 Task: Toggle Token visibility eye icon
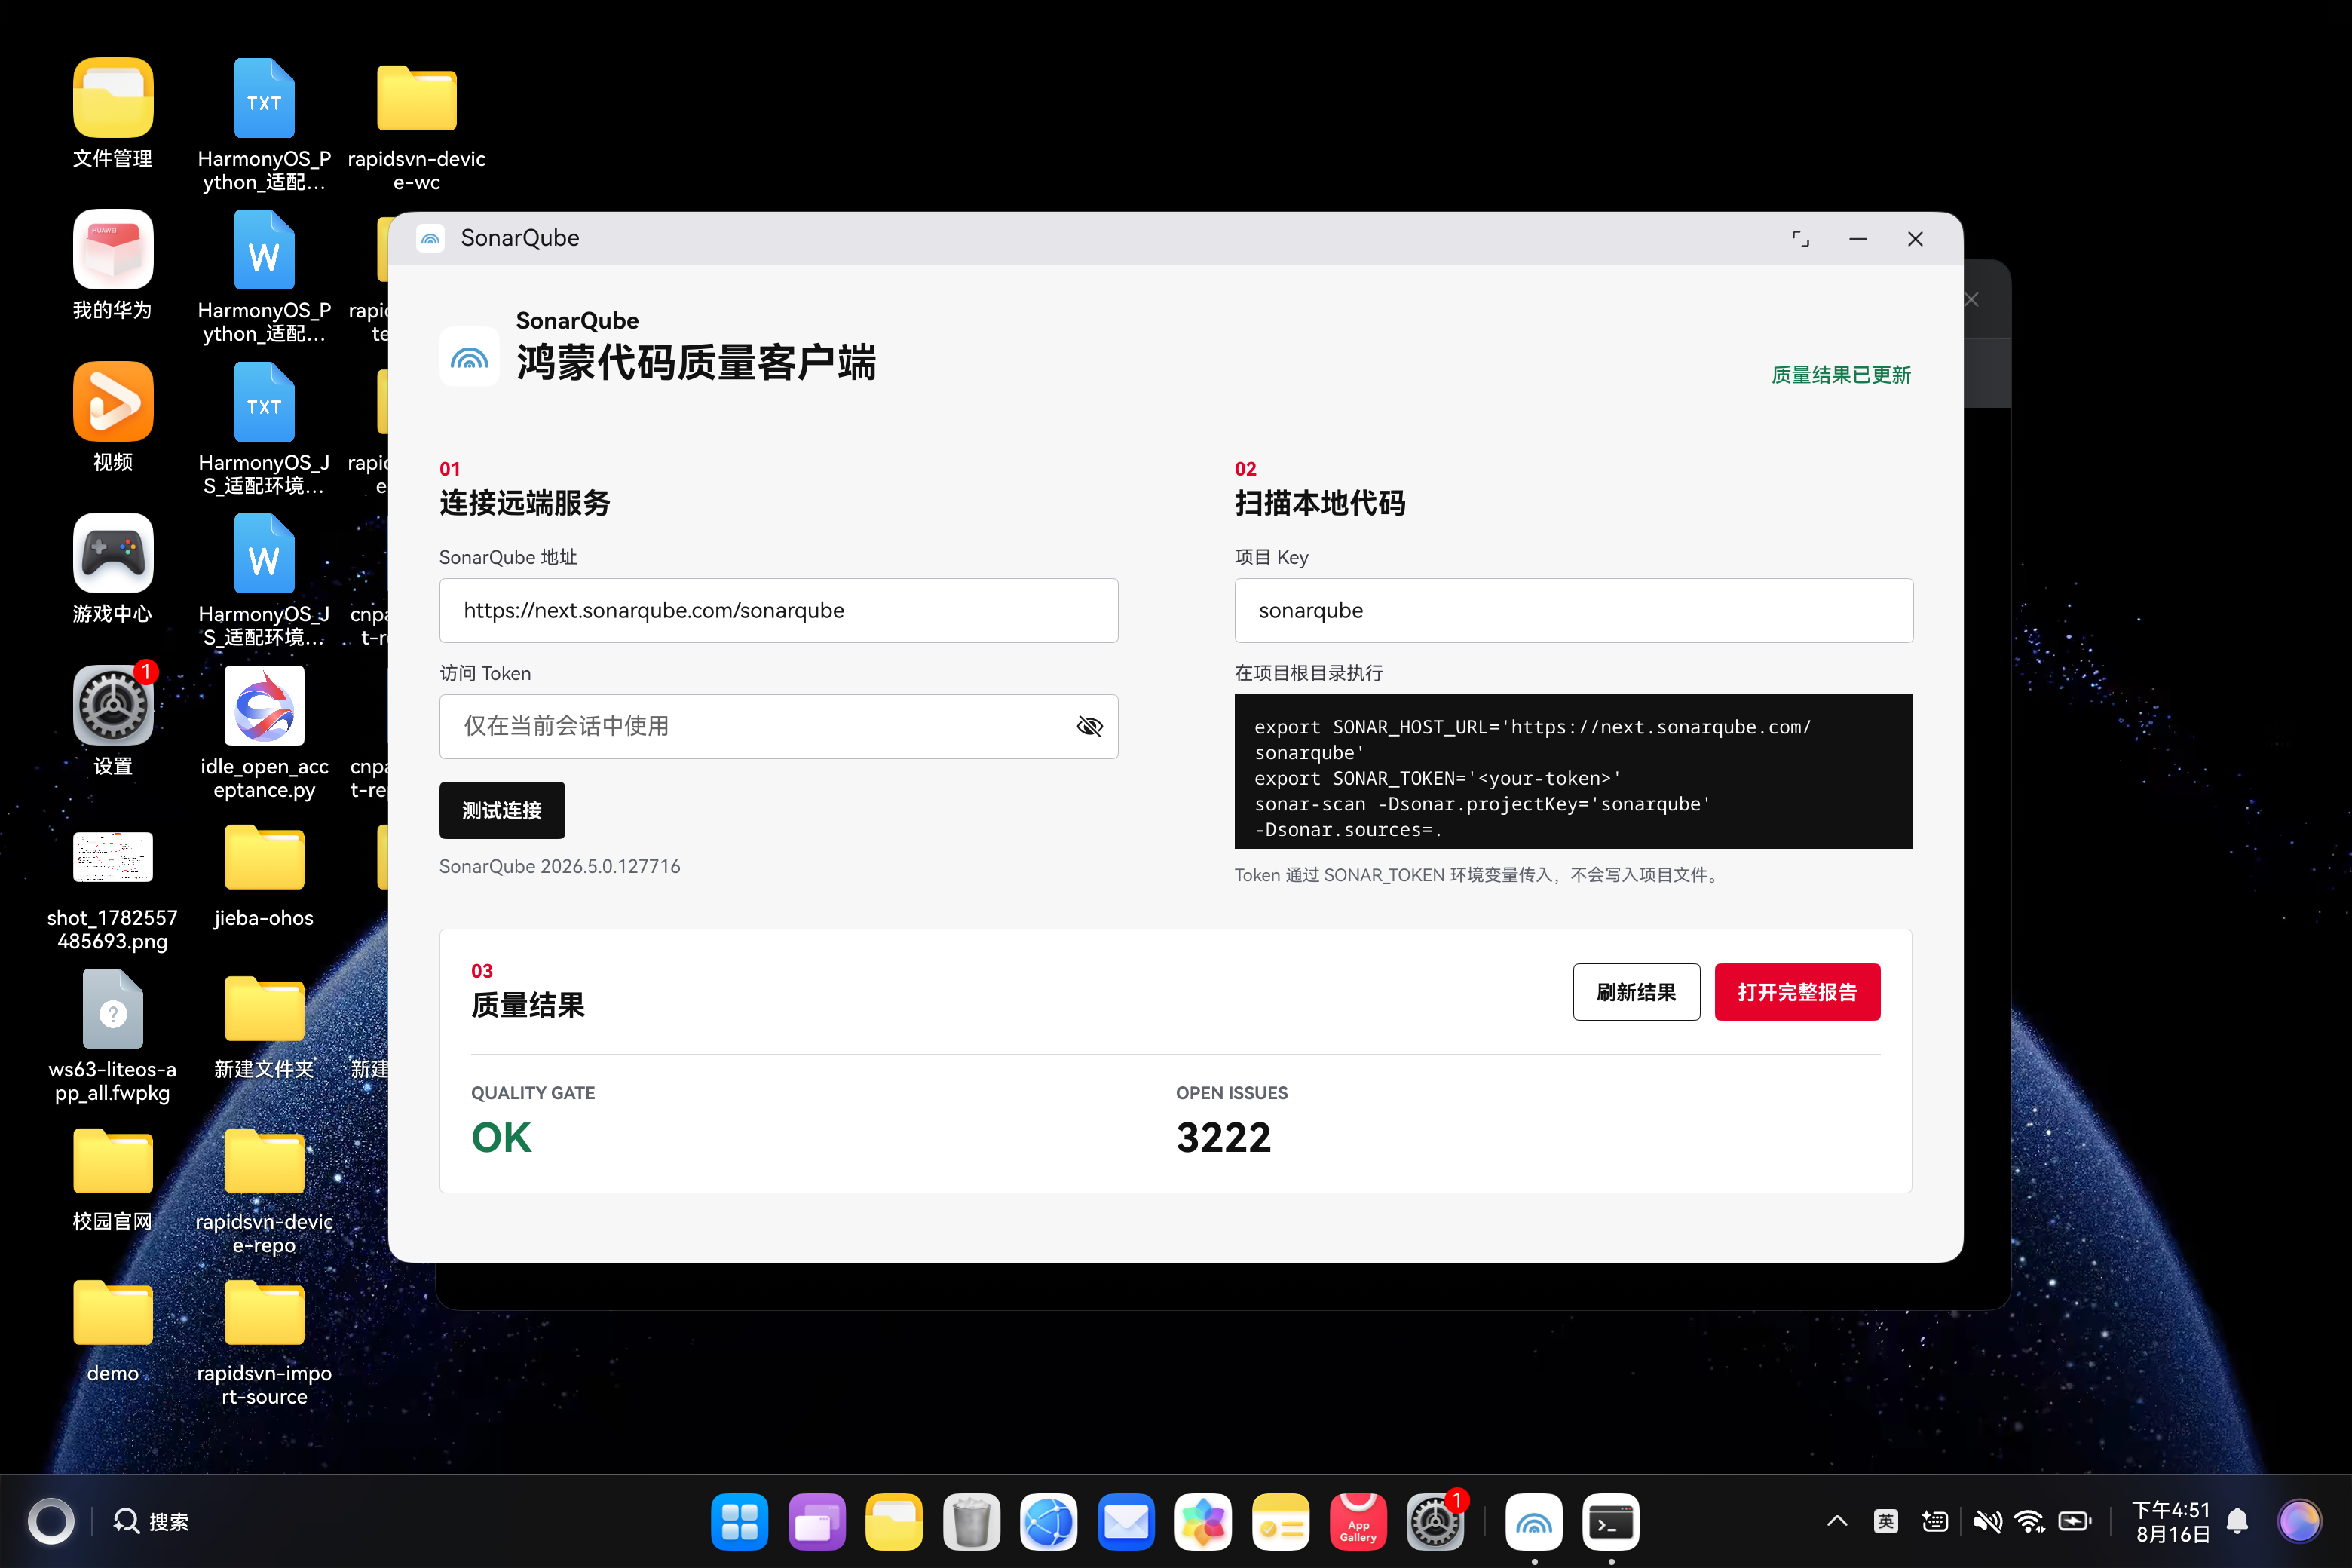1089,726
